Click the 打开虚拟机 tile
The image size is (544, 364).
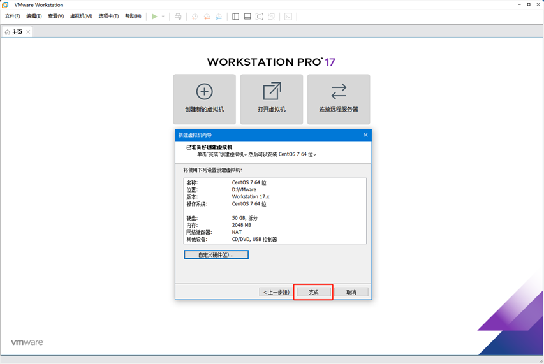point(271,99)
